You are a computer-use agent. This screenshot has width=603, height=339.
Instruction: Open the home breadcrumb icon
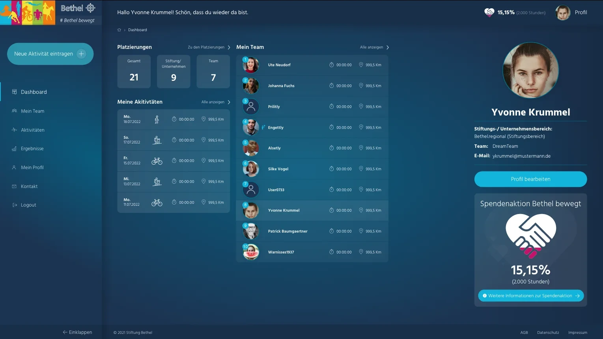click(119, 30)
